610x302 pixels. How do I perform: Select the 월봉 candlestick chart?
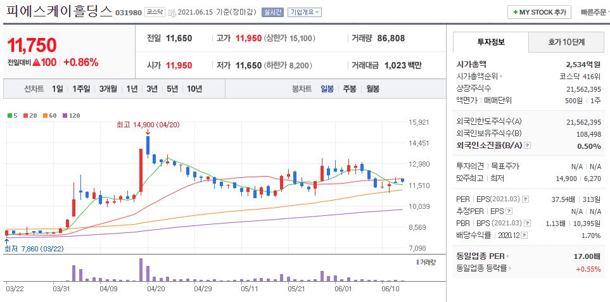372,89
